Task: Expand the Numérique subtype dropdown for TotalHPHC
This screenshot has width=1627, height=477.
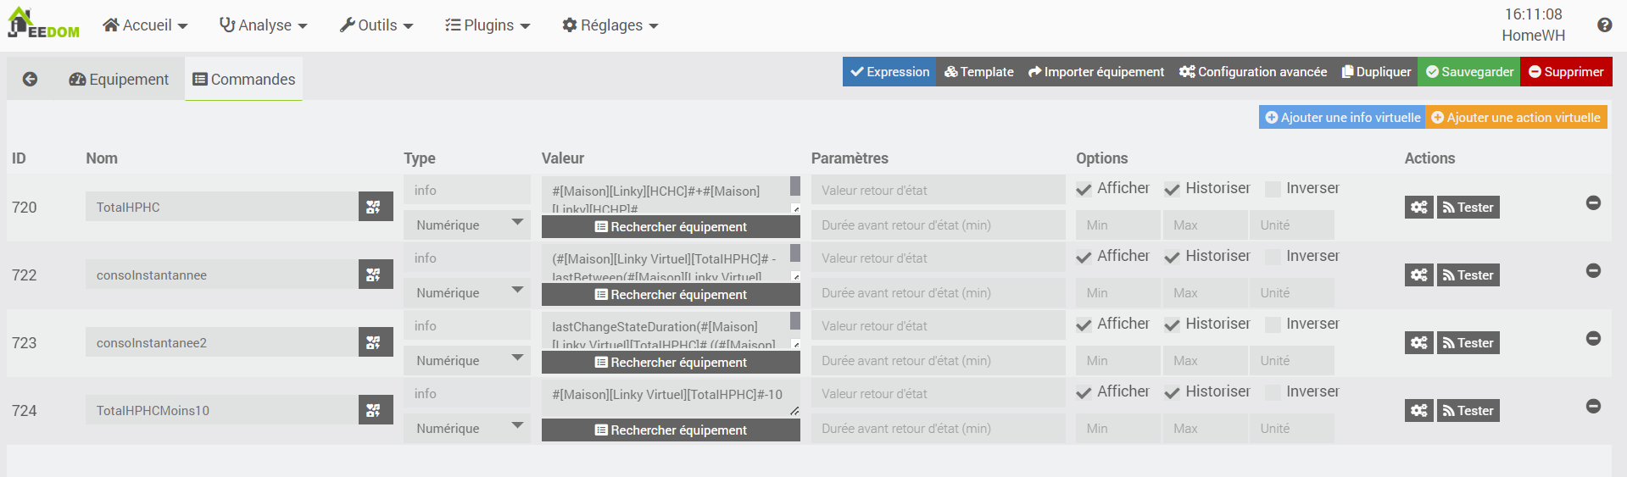Action: click(467, 225)
